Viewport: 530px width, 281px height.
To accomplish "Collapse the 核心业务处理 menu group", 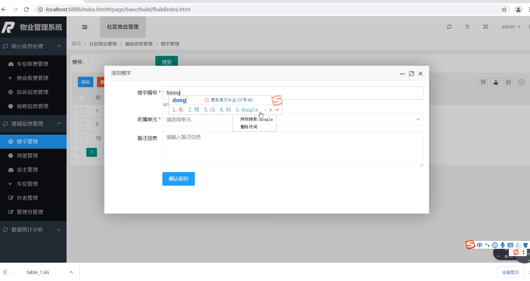I will 33,46.
